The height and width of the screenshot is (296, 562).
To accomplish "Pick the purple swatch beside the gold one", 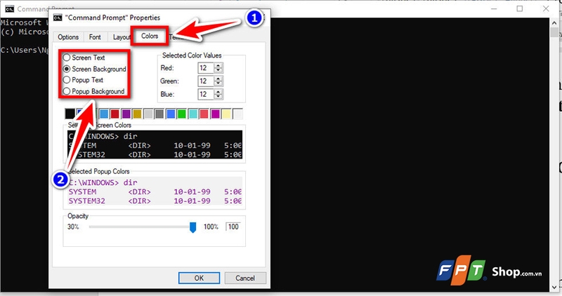I will tap(126, 114).
